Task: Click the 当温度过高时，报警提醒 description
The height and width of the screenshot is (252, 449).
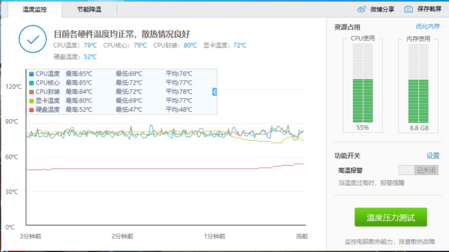Action: (x=371, y=183)
